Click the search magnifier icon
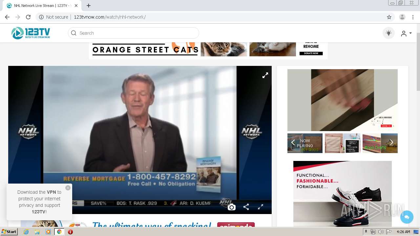 click(74, 33)
